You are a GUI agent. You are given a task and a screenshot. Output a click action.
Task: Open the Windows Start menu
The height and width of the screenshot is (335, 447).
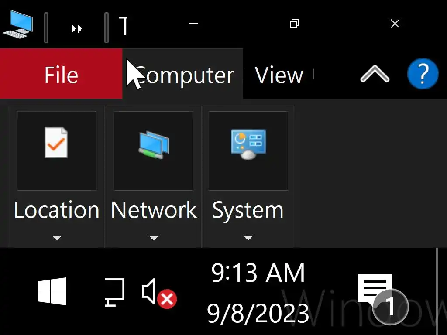pyautogui.click(x=52, y=291)
